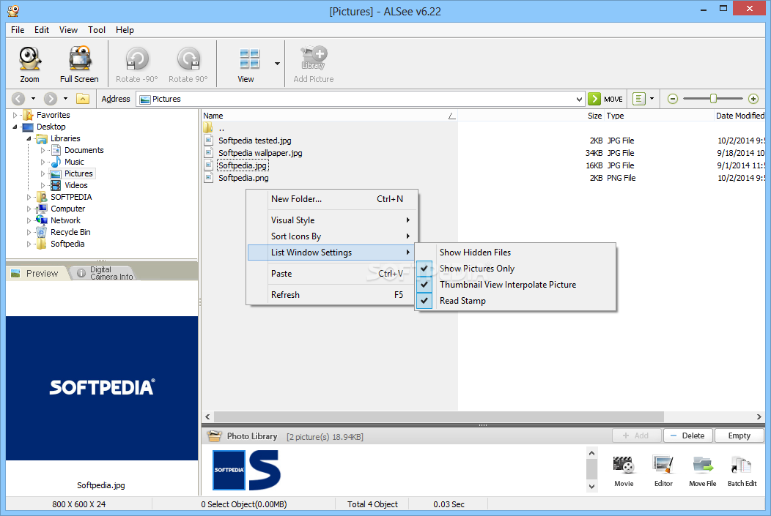This screenshot has height=516, width=771.
Task: Decrease thumbnail size with minus icon
Action: (673, 99)
